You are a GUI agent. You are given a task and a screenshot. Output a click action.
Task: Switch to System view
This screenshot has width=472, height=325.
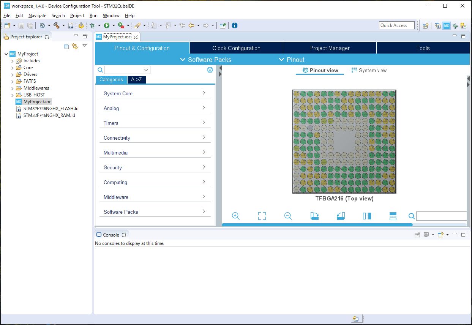(x=369, y=70)
